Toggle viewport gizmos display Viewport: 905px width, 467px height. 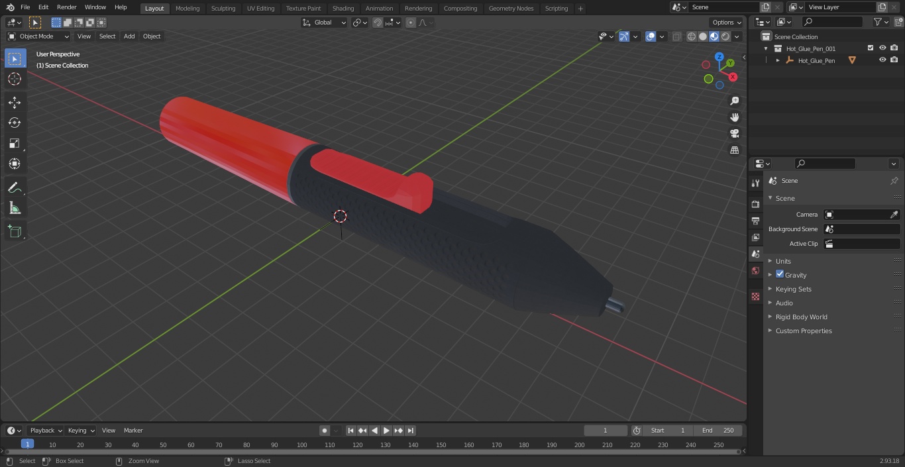tap(623, 36)
